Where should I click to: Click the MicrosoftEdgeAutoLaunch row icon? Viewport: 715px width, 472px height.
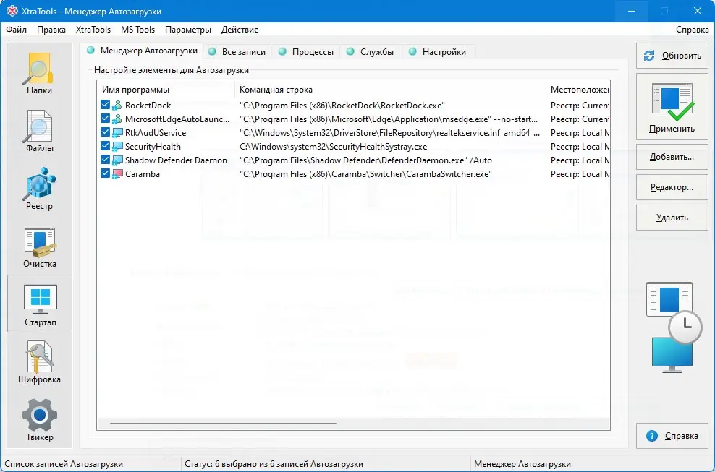pyautogui.click(x=117, y=119)
